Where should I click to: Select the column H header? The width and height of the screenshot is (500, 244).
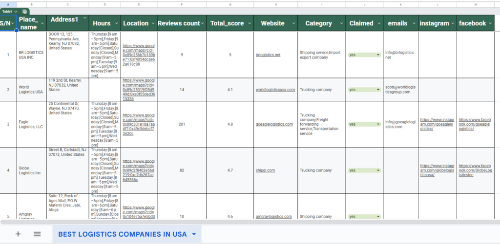pos(275,5)
